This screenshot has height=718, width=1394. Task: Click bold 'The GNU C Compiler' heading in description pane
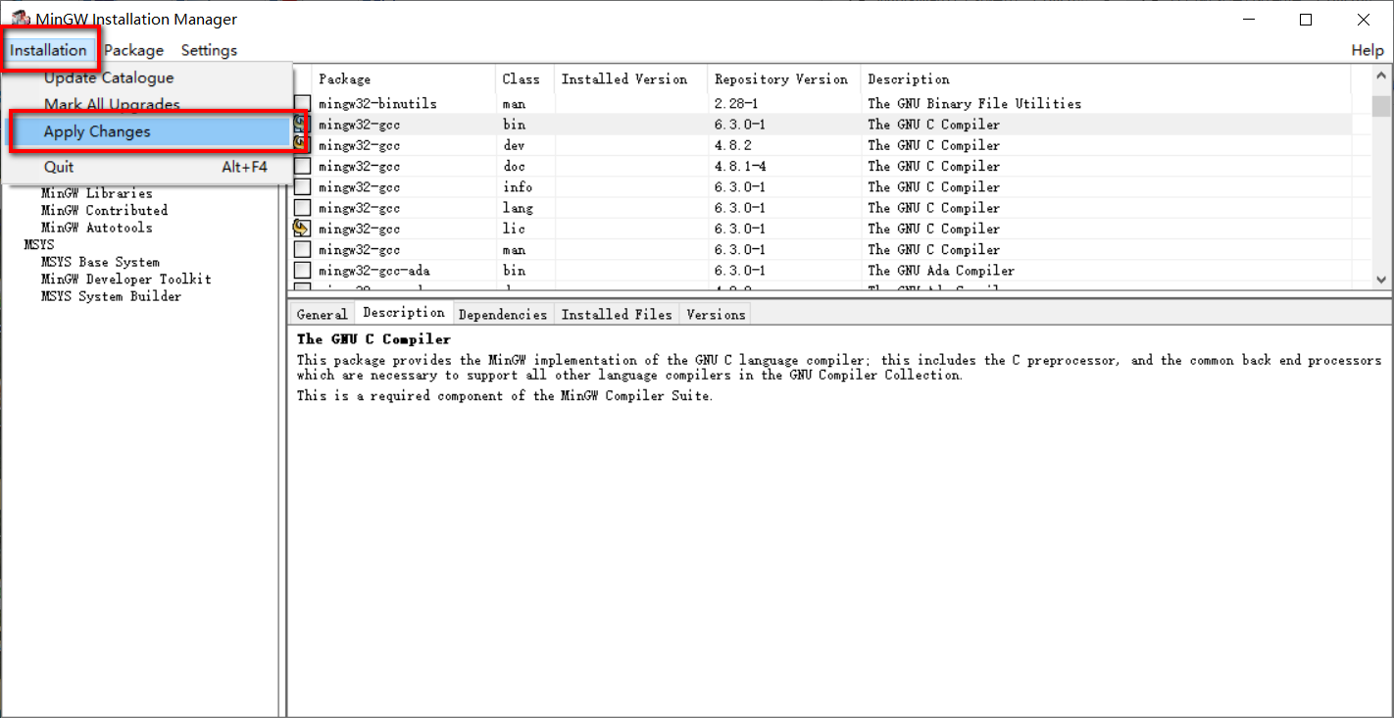pyautogui.click(x=374, y=339)
